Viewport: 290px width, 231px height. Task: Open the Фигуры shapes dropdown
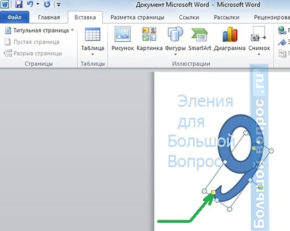pyautogui.click(x=175, y=55)
